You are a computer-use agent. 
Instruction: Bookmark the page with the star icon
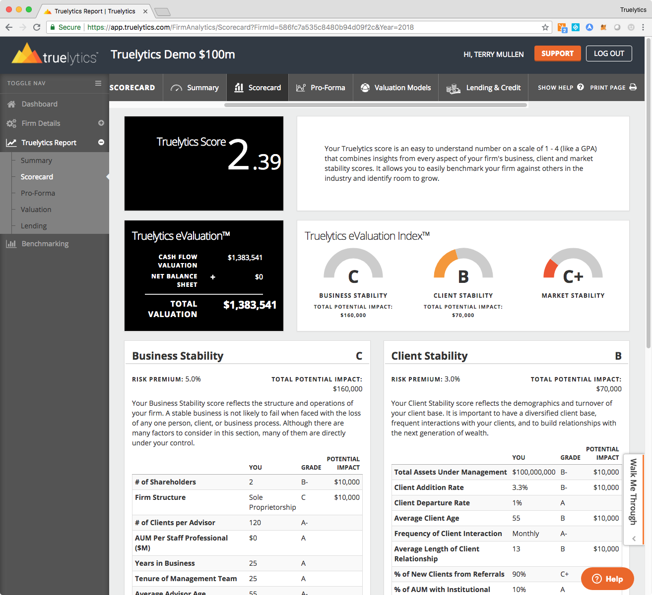tap(545, 27)
